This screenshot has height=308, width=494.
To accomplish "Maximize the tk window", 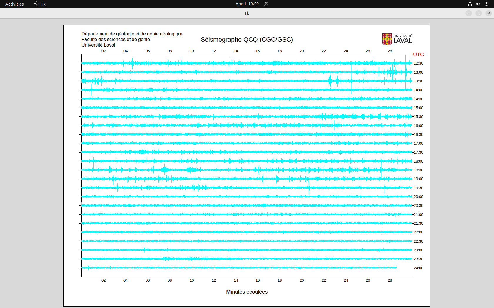I will [x=479, y=13].
